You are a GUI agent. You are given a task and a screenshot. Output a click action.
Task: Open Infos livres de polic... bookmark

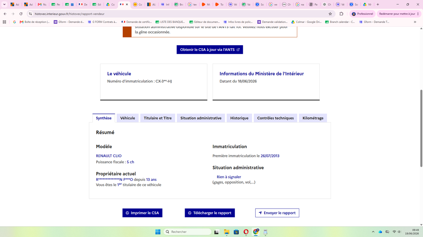(238, 22)
